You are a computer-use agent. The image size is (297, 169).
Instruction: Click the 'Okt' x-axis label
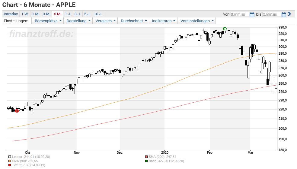(27, 152)
